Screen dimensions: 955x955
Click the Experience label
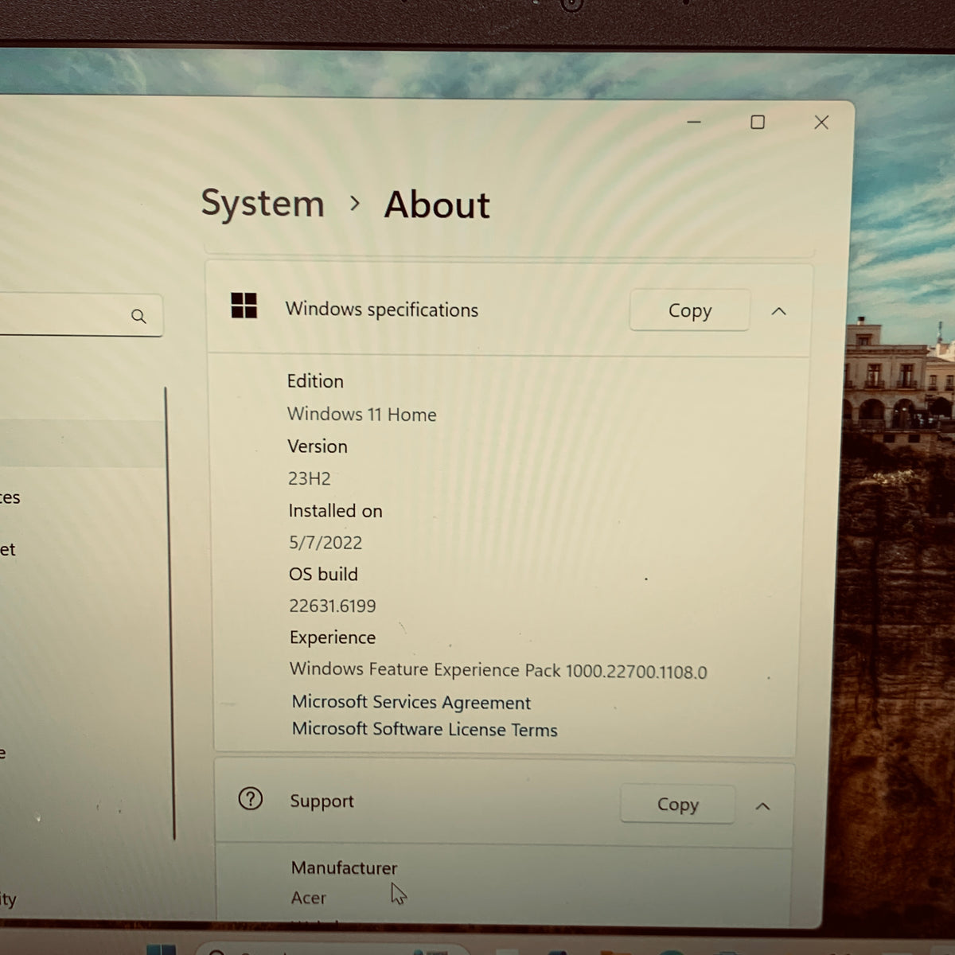click(333, 637)
